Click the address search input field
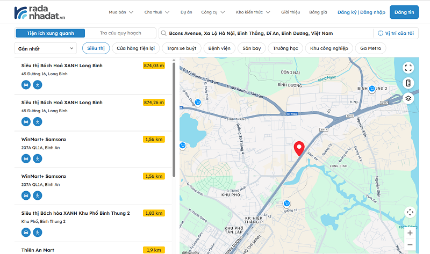430x254 pixels. coord(266,33)
